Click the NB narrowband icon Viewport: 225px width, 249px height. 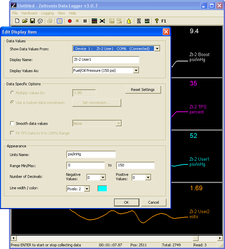tap(147, 21)
